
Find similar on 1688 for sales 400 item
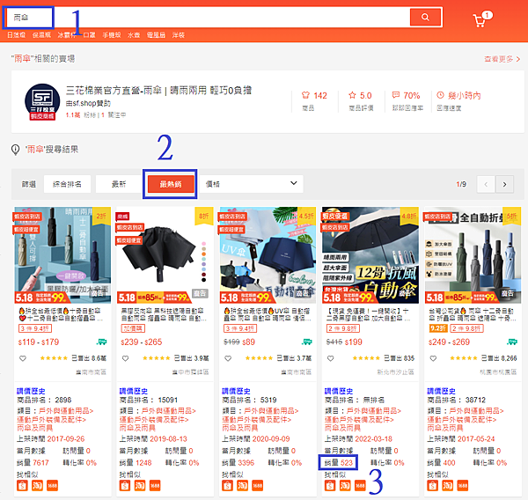[463, 486]
